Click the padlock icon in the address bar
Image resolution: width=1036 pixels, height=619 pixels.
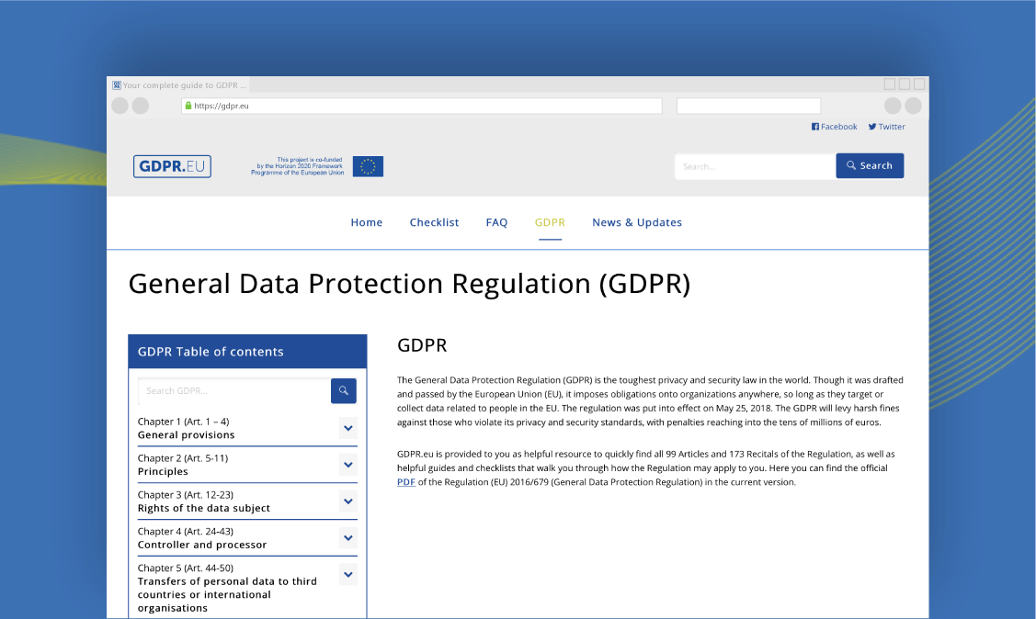click(190, 106)
